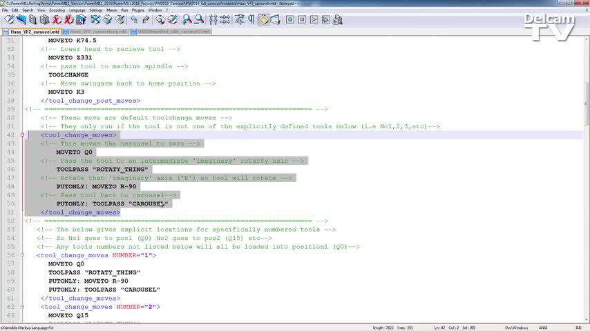Open the Find dialog using the binoculars icon

[x=160, y=19]
